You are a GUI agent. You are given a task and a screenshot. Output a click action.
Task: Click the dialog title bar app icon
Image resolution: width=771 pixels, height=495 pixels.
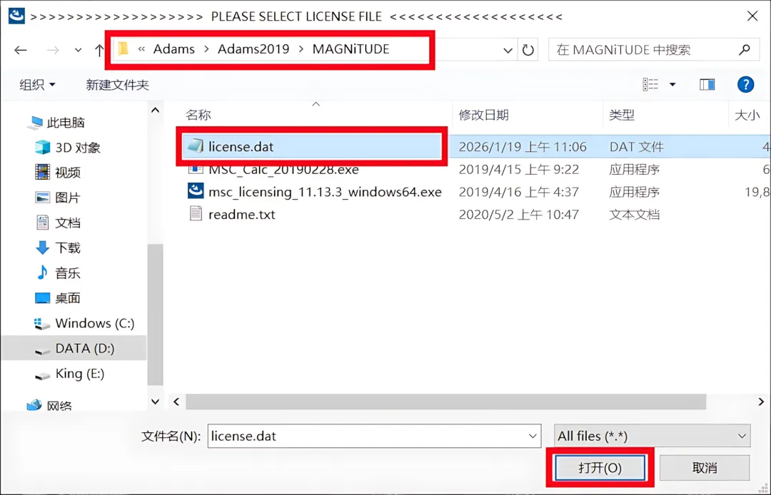click(x=16, y=15)
